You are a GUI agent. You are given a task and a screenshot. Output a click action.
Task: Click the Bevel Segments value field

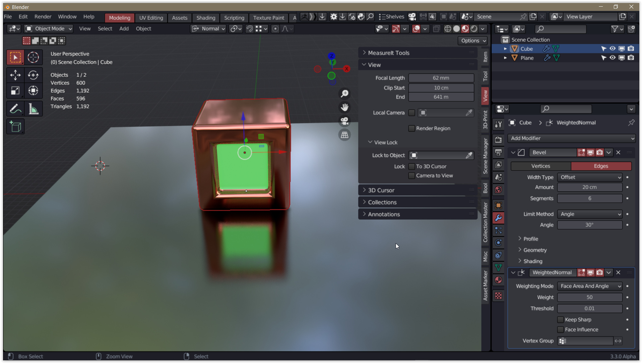[589, 198]
